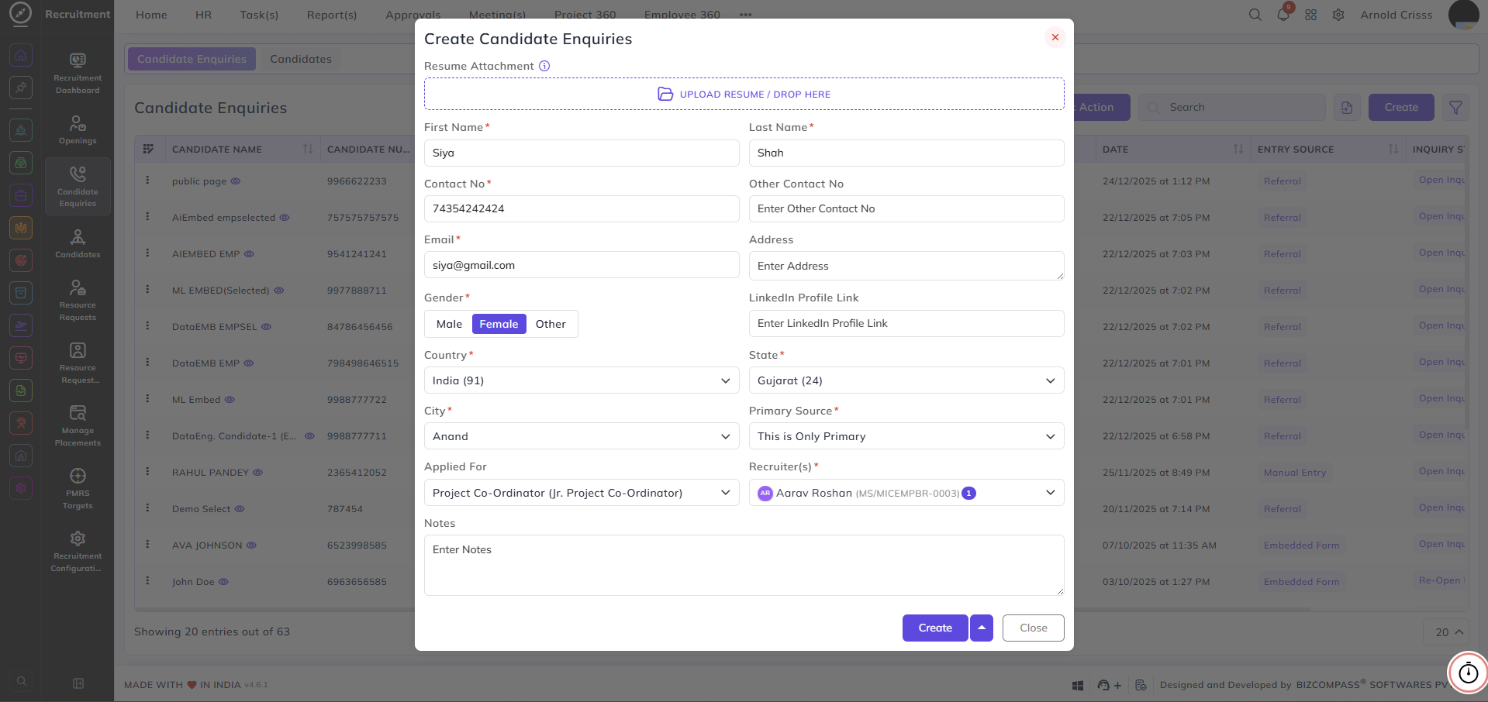
Task: Open Resource Requests sidebar item
Action: (78, 300)
